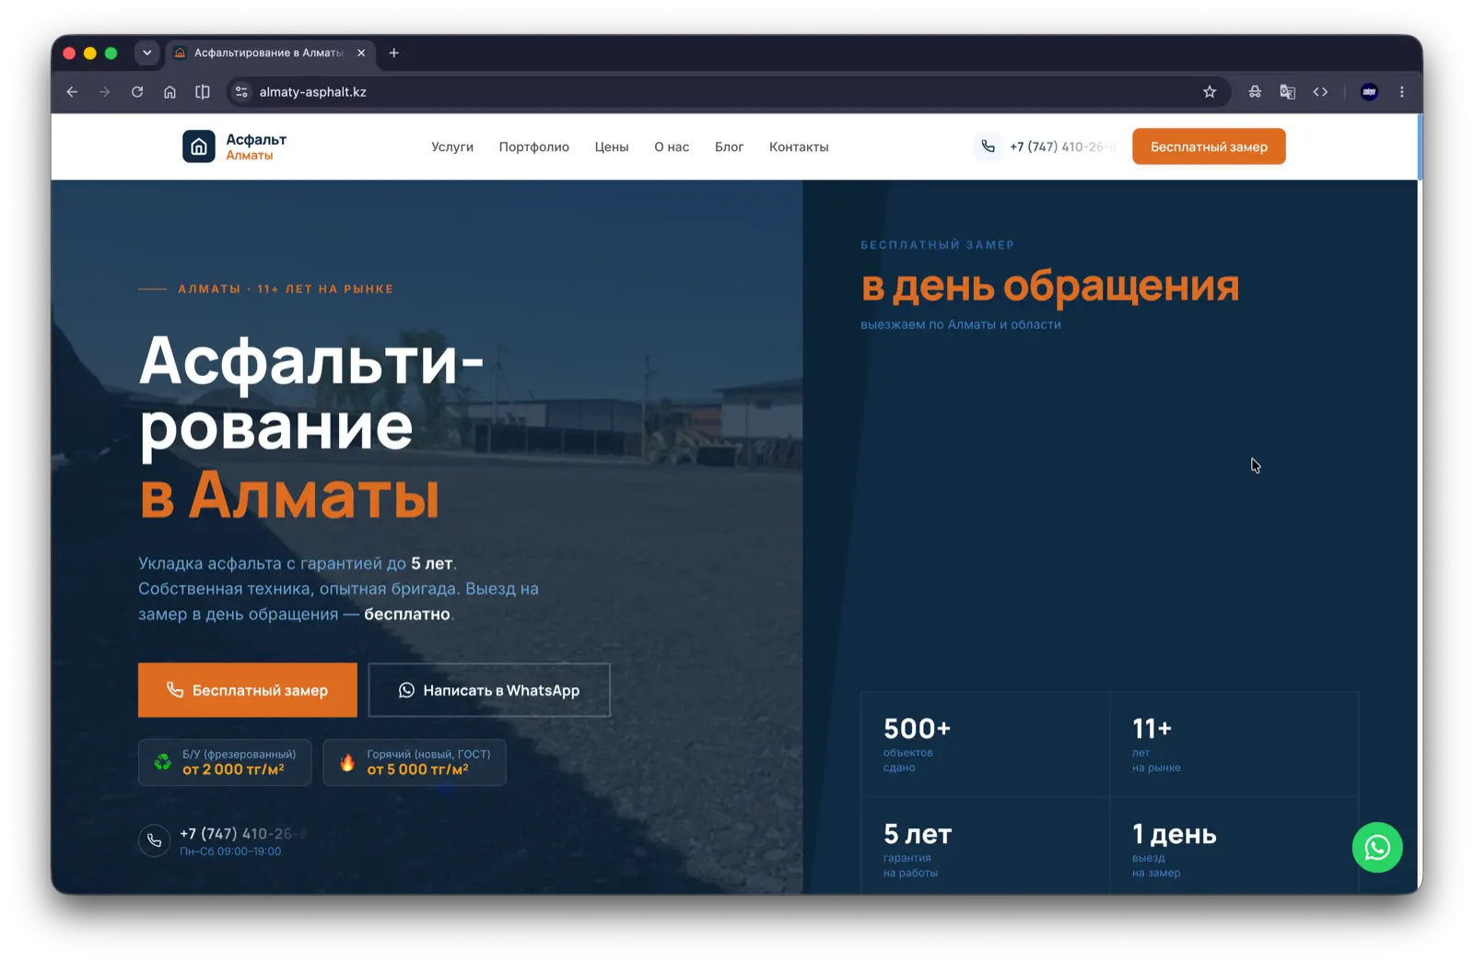Call the header phone number +7 (747) 410-26

pyautogui.click(x=1062, y=147)
